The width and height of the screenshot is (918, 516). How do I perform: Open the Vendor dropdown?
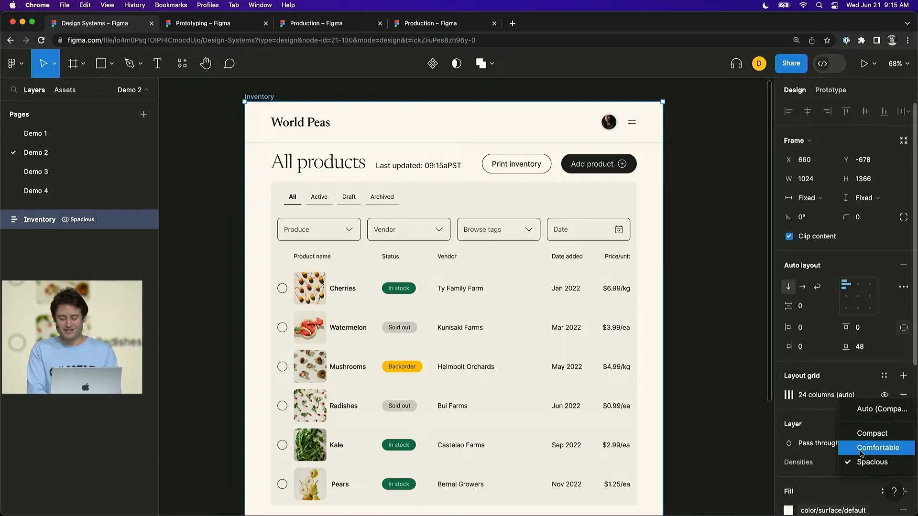click(x=409, y=229)
